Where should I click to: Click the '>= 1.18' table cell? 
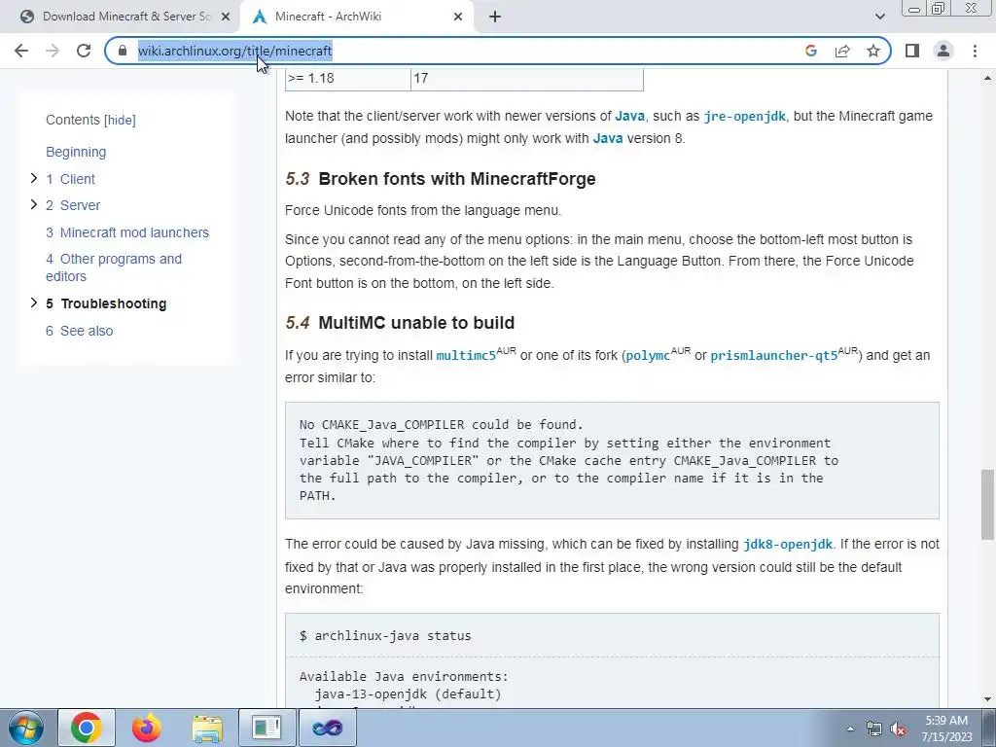coord(348,78)
